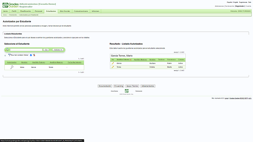Click the Adiestramientos footer button
253x142 pixels.
click(148, 86)
